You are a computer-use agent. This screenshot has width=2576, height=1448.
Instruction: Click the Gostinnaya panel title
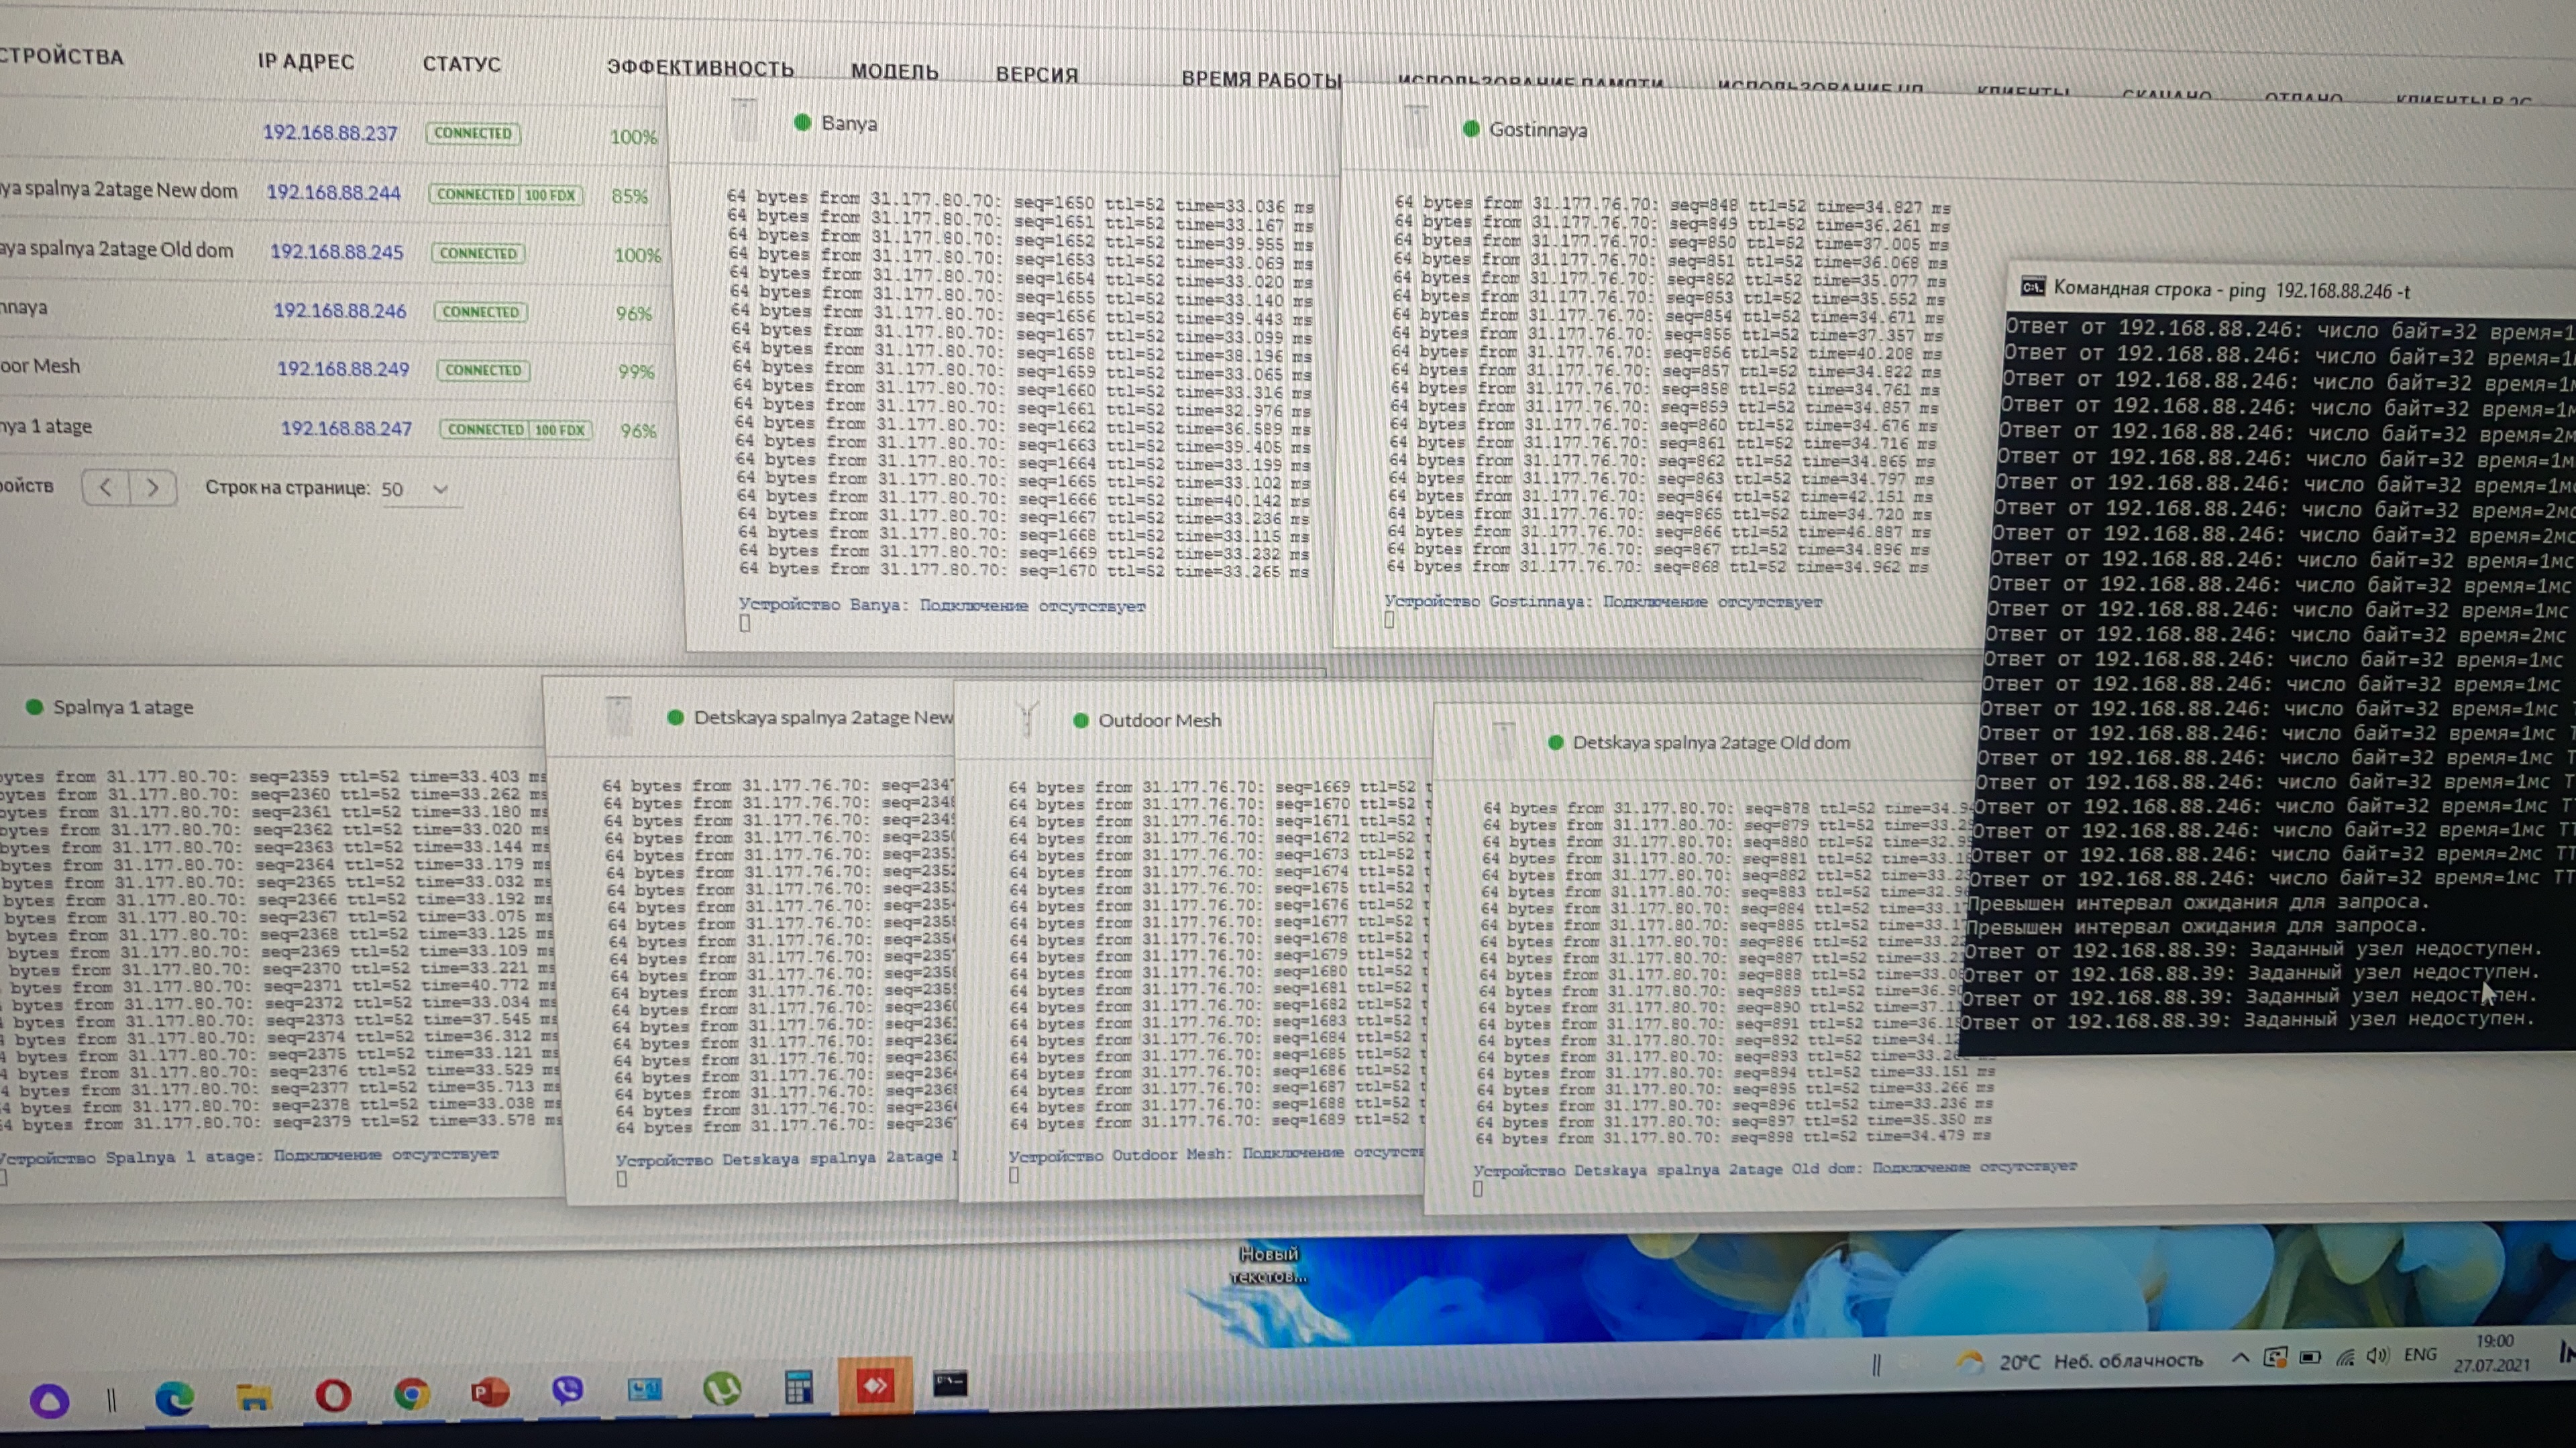click(x=1538, y=129)
